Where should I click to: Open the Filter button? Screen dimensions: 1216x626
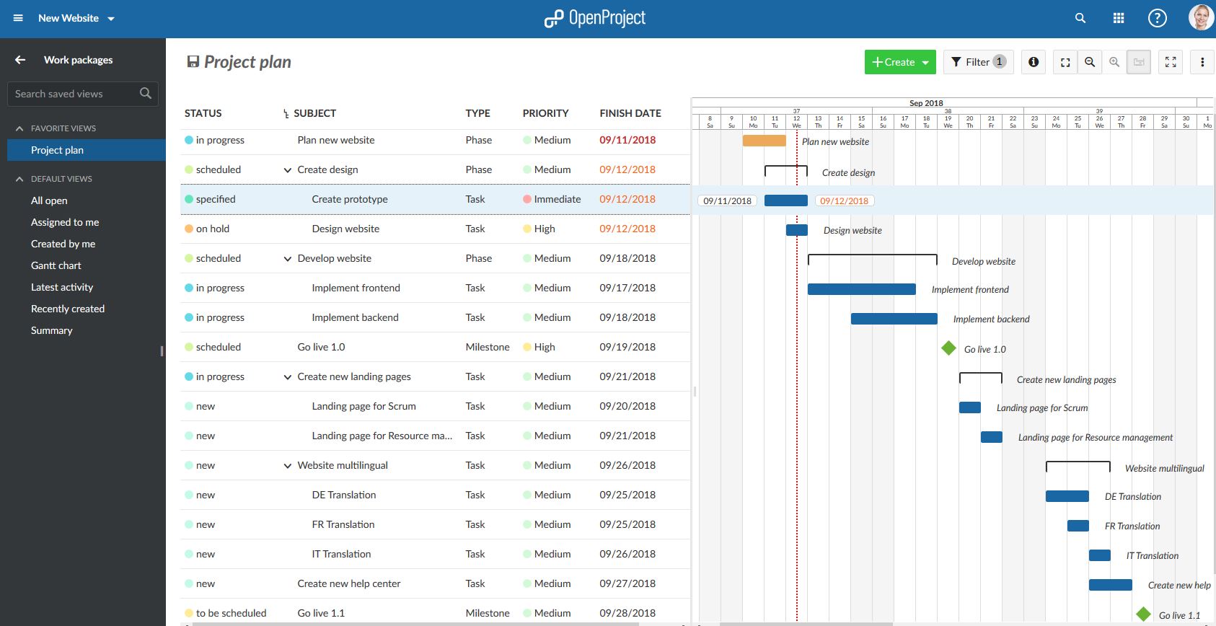[x=978, y=62]
